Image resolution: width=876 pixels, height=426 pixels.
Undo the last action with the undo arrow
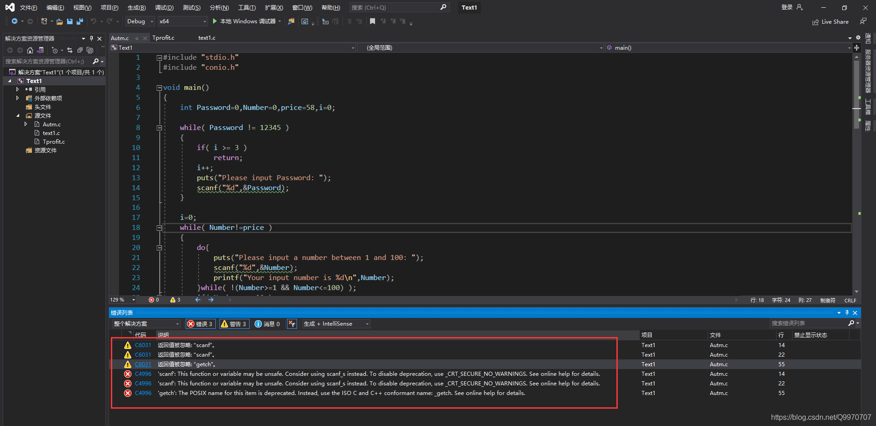tap(94, 21)
